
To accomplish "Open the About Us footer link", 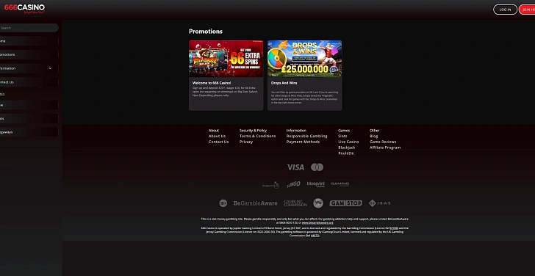I will (x=217, y=137).
